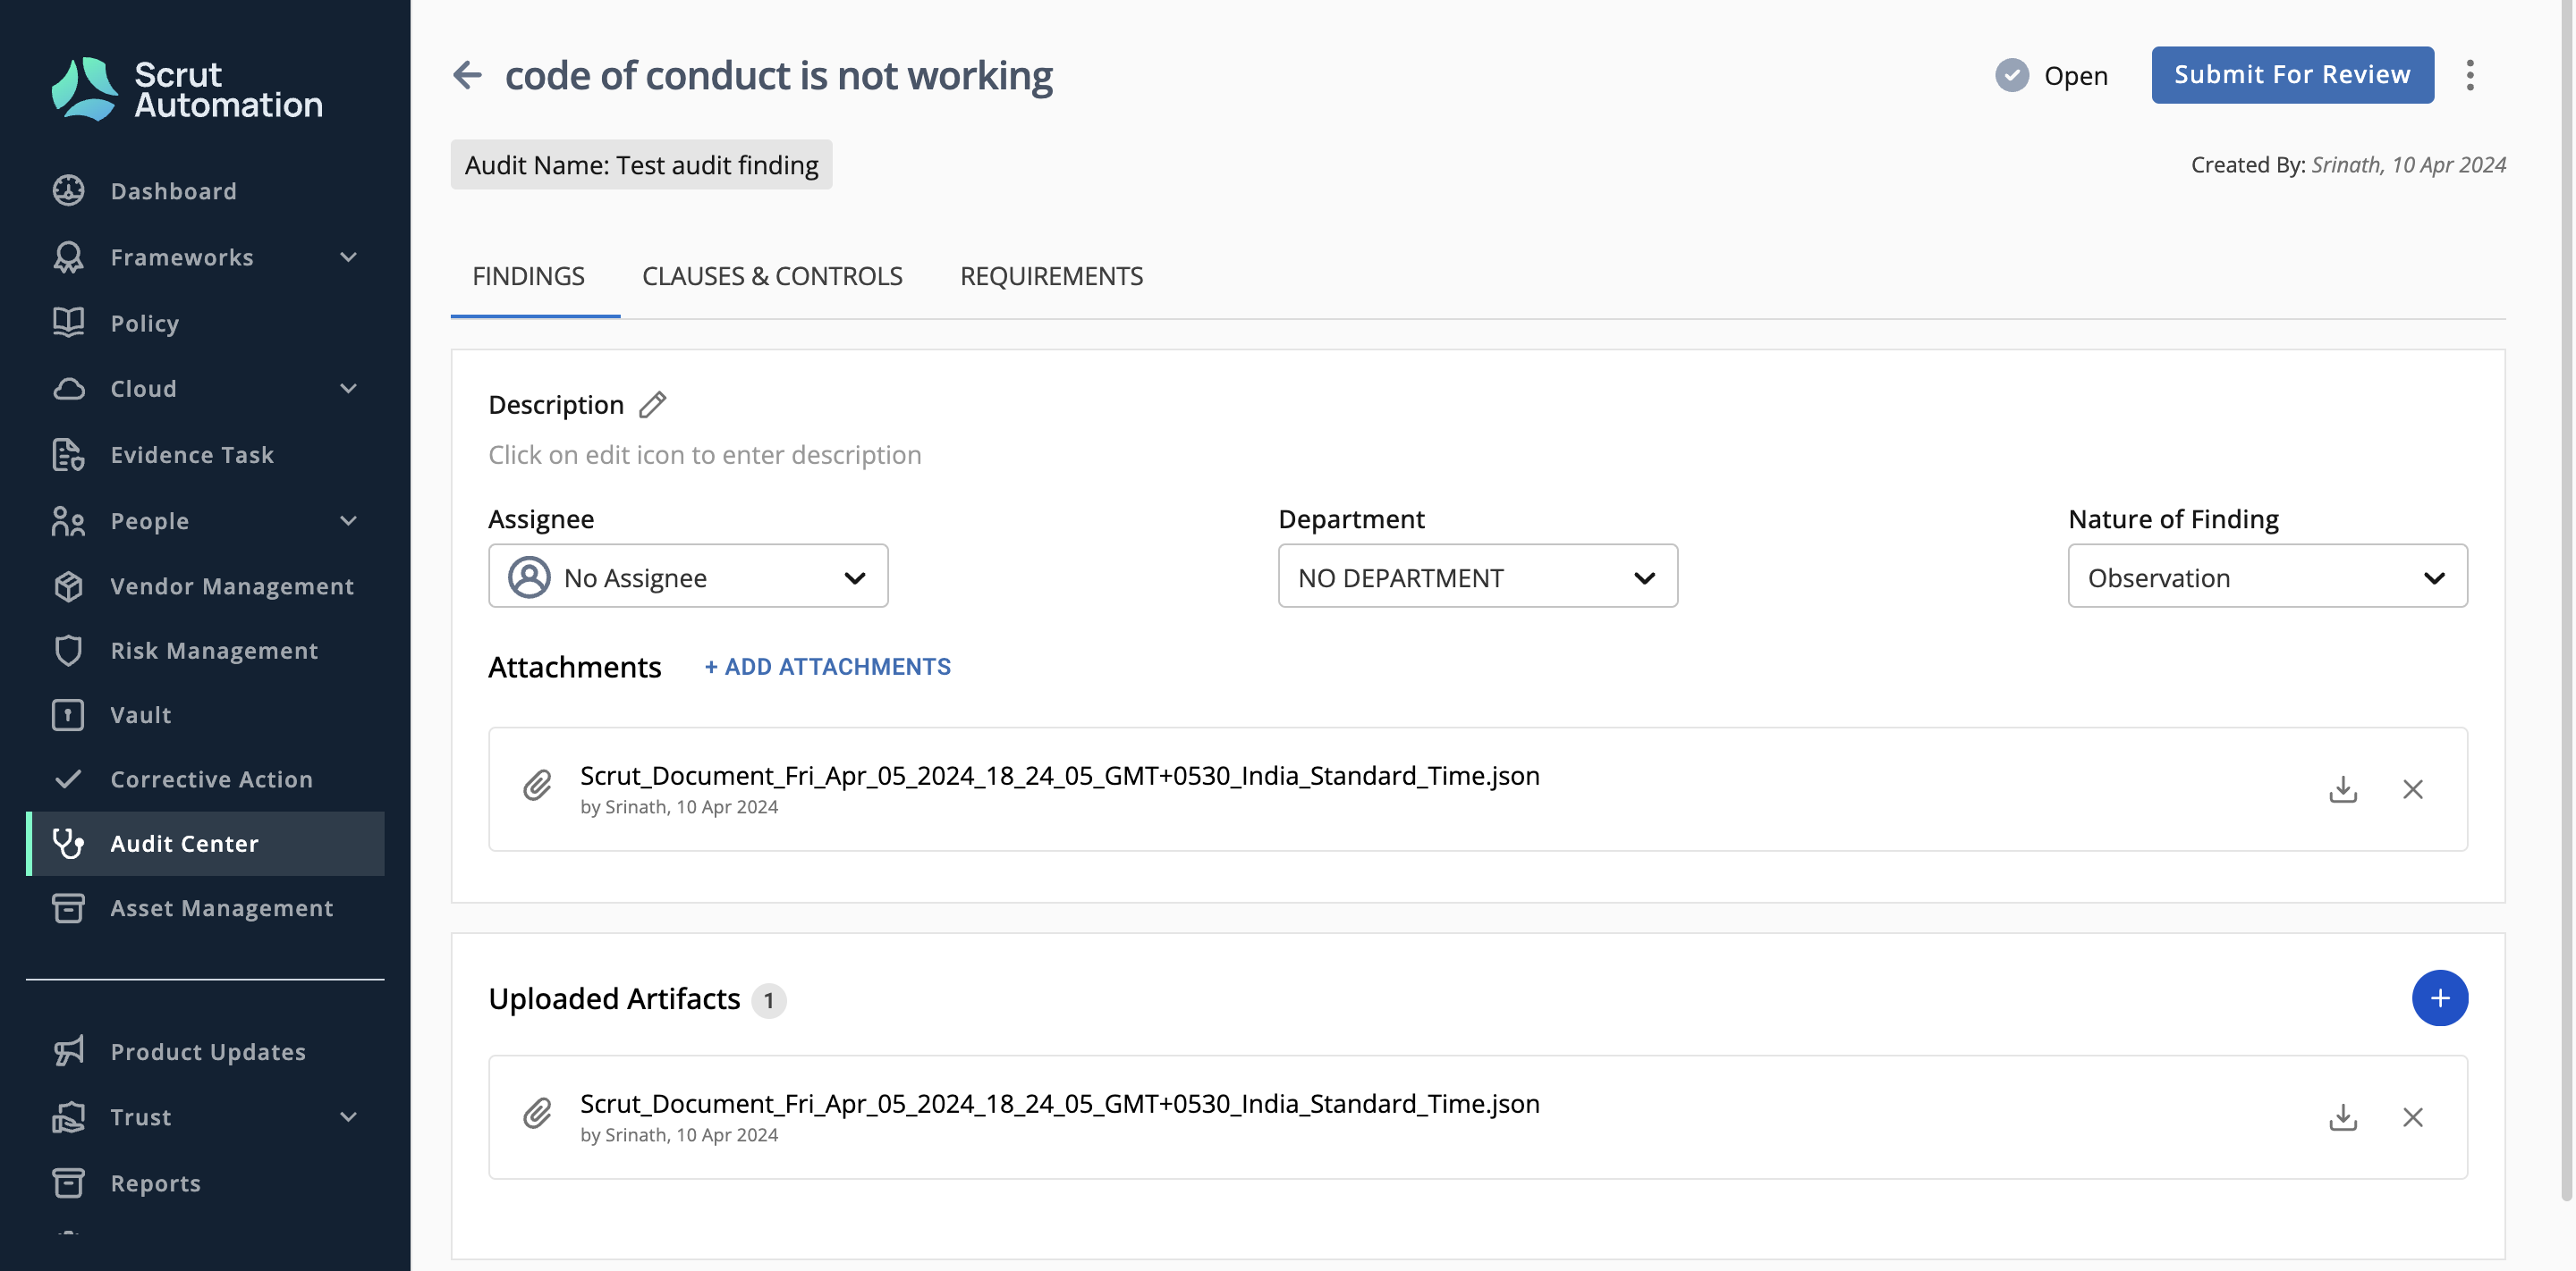Open Risk Management menu item
This screenshot has width=2576, height=1271.
(x=214, y=651)
